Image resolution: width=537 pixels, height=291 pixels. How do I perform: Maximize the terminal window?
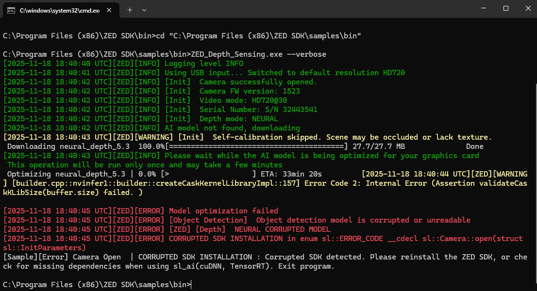coord(506,8)
